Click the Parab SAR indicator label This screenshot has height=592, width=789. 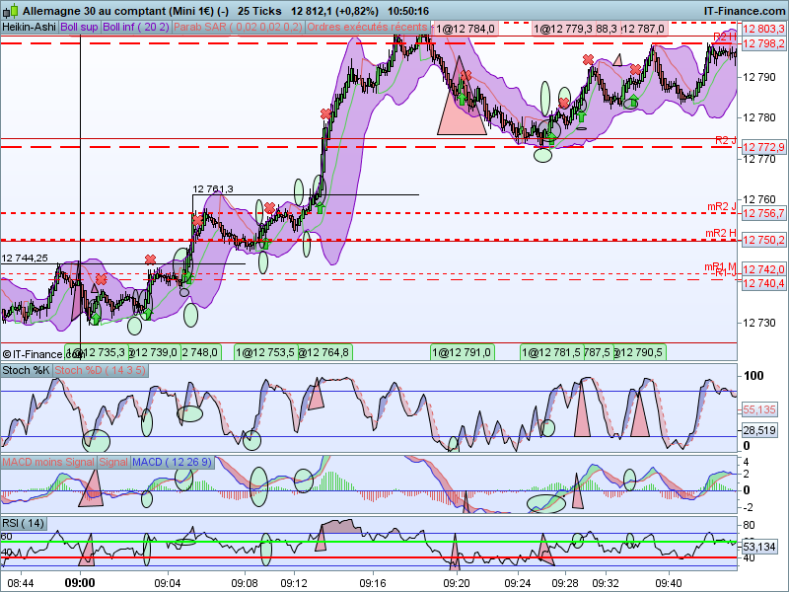click(x=238, y=27)
